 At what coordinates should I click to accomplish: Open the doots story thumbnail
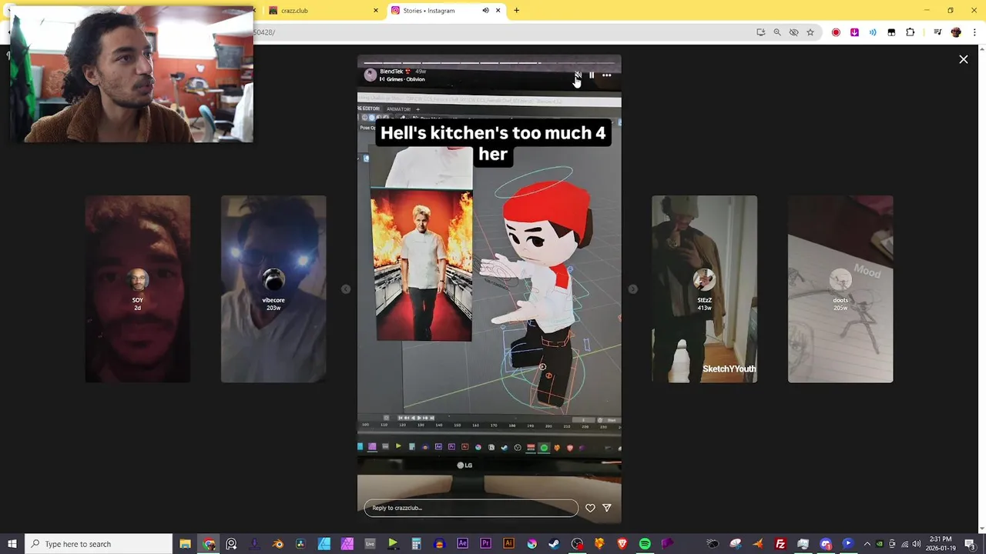point(840,289)
